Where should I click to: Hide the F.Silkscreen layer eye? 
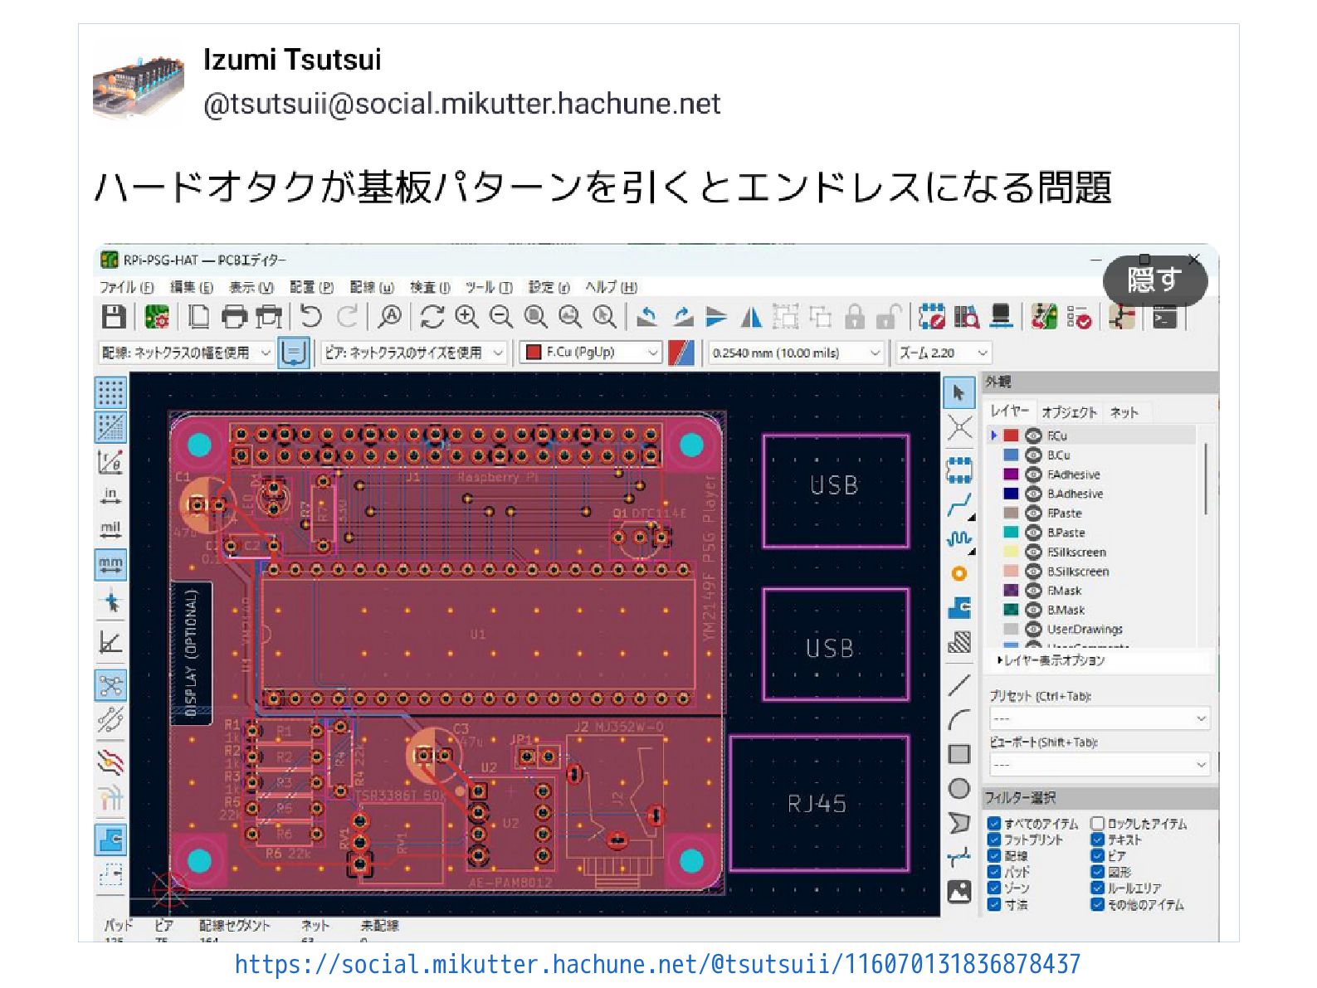[1033, 552]
